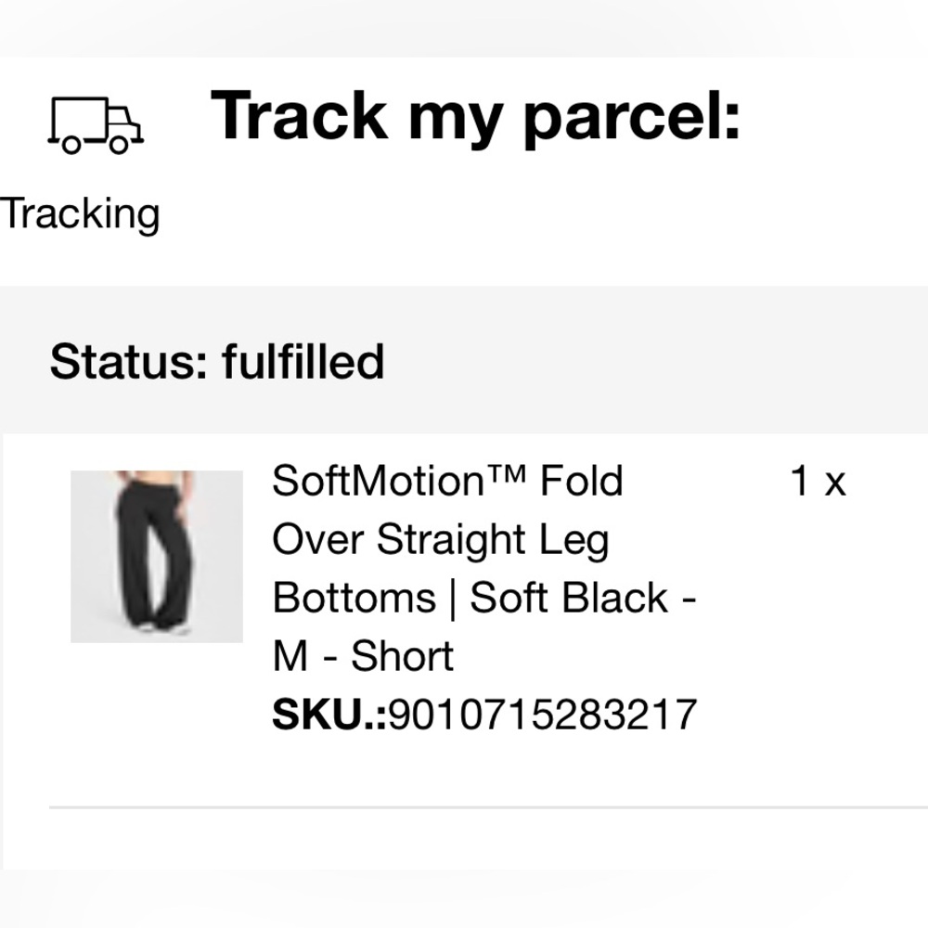
Task: Open the black pants product thumbnail
Action: coord(157,556)
